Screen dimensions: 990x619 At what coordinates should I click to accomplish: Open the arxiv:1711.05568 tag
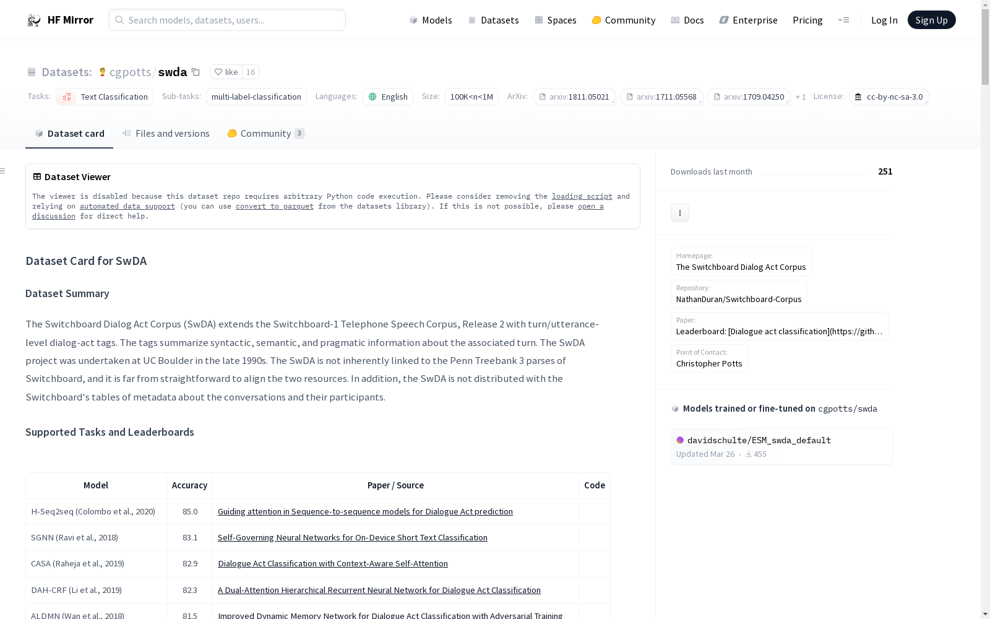[x=661, y=97]
